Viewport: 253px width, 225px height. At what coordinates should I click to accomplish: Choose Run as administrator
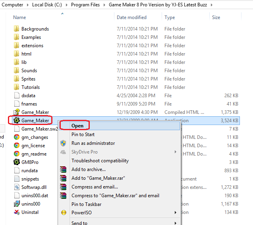tap(119, 143)
